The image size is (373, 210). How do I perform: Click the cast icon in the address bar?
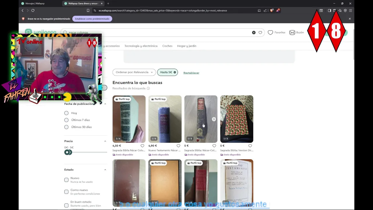[x=259, y=10]
